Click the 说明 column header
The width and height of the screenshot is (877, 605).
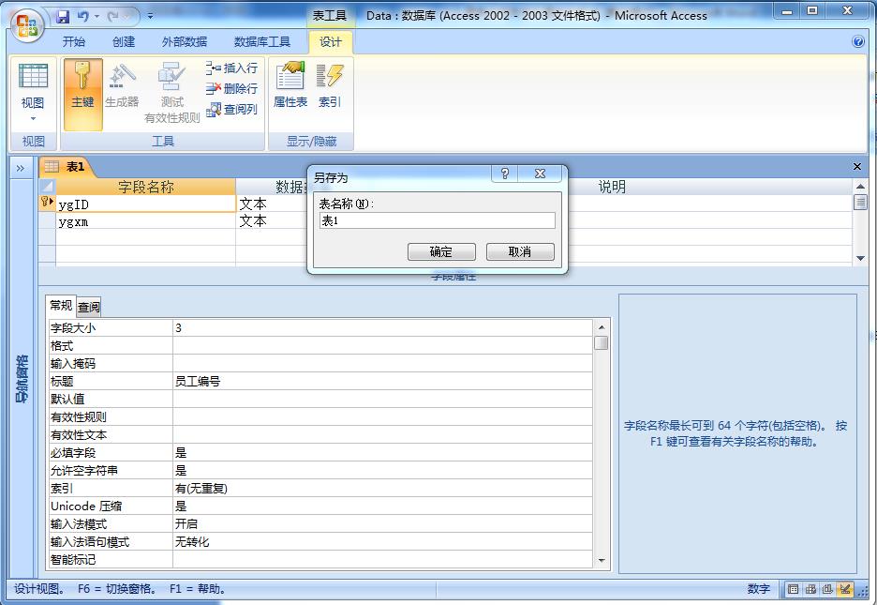[x=612, y=187]
